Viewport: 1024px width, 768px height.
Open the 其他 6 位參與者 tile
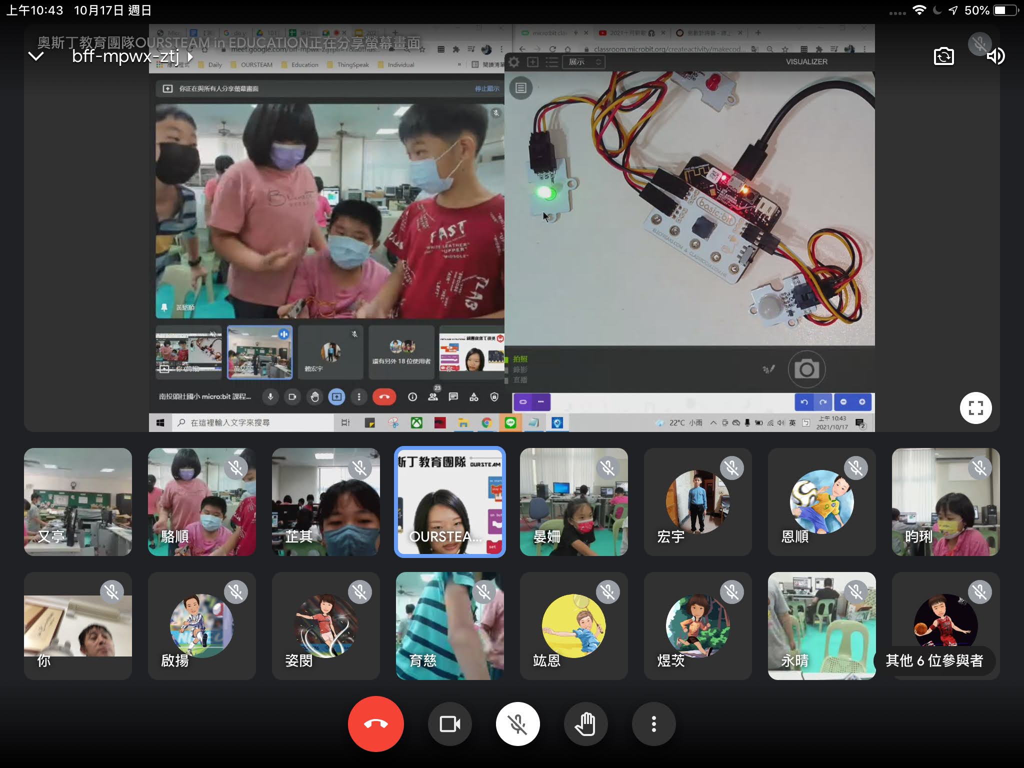click(945, 625)
